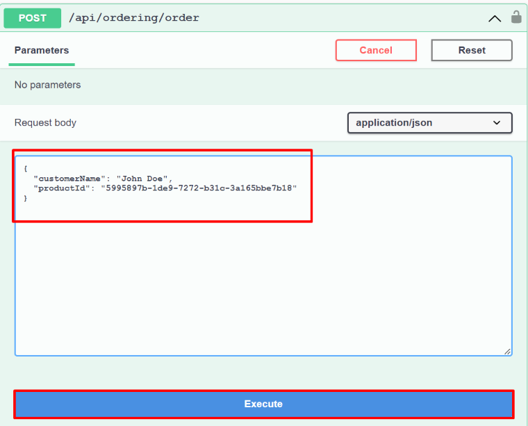The width and height of the screenshot is (528, 426).
Task: Click the "No parameters" text
Action: [x=47, y=85]
